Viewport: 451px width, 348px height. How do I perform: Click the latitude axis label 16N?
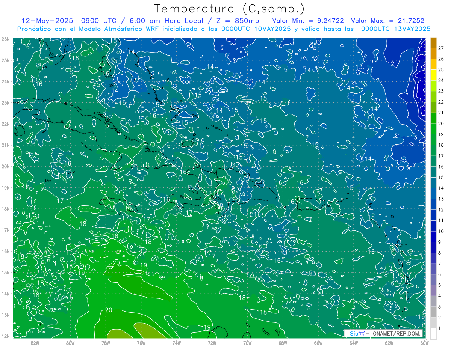(x=6, y=252)
